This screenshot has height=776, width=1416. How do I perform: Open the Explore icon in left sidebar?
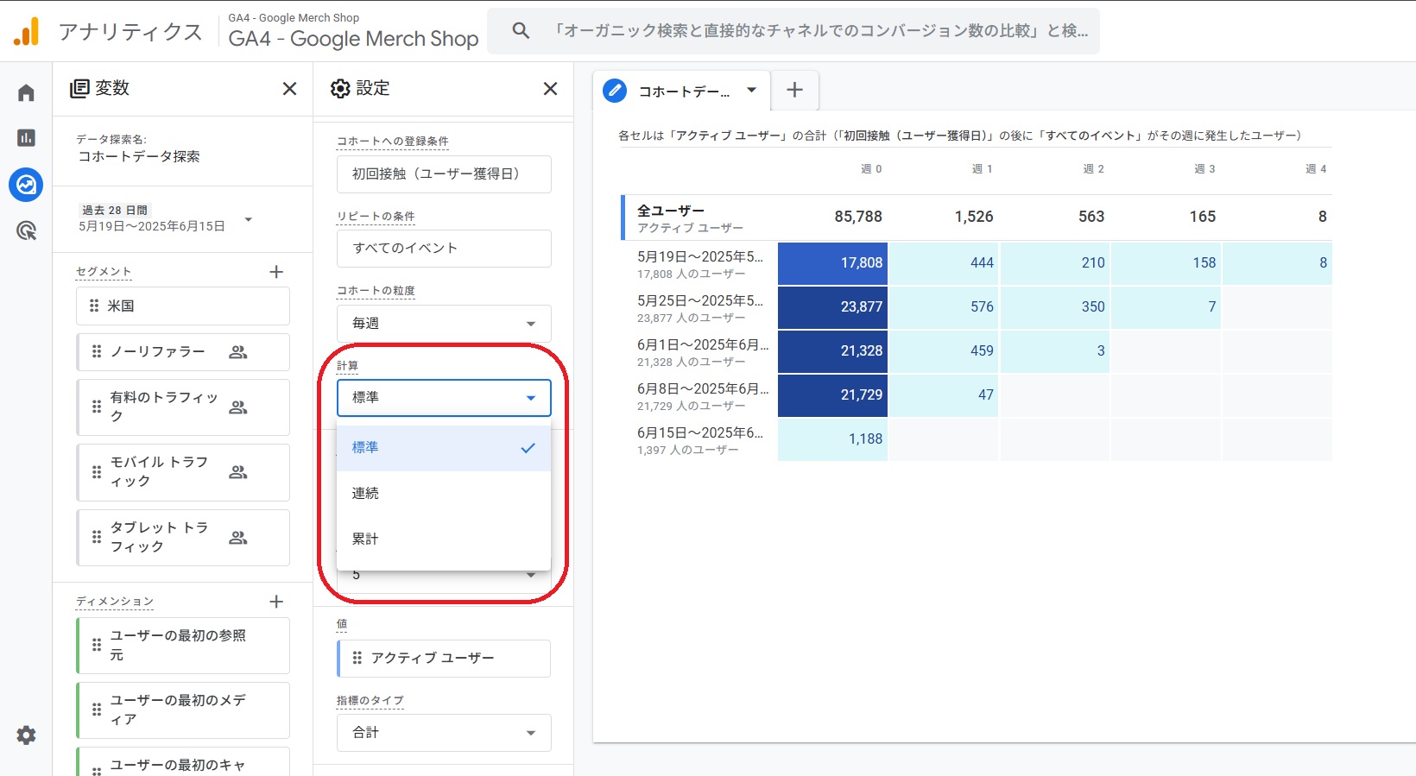26,184
